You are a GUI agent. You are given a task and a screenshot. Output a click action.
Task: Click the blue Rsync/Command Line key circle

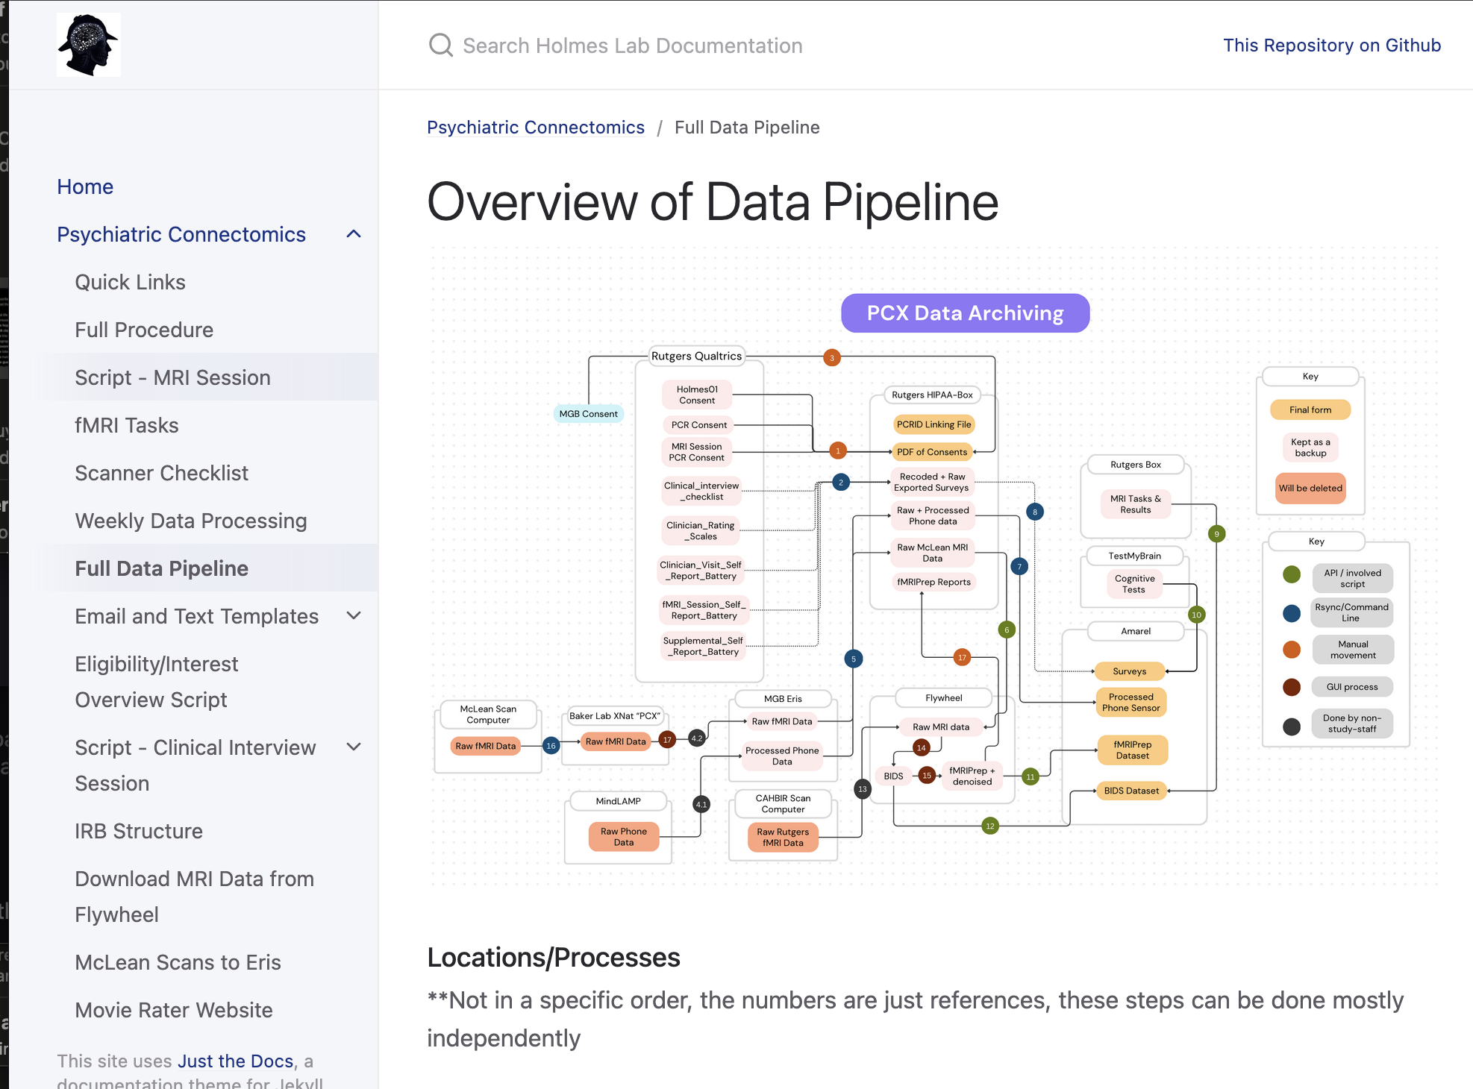click(x=1292, y=613)
